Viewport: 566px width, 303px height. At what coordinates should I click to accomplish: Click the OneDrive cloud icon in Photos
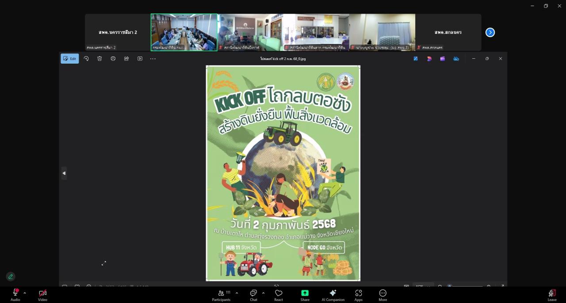click(x=456, y=58)
